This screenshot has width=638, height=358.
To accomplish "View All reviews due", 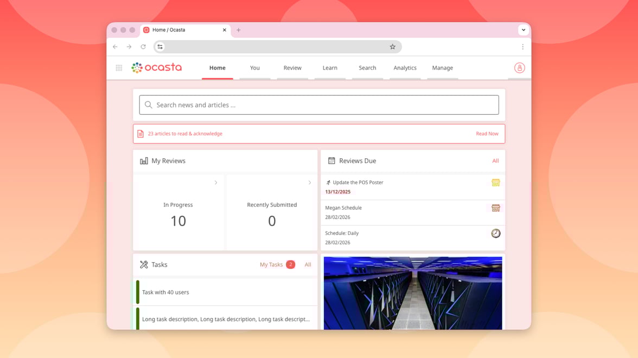I will coord(495,161).
